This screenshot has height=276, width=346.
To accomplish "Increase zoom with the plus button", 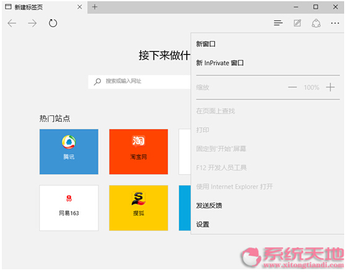I will pos(331,88).
